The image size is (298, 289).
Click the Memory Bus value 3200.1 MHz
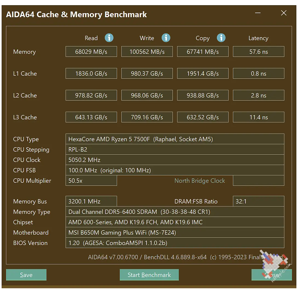91,201
